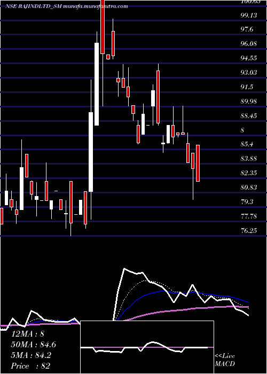
Task: Click the 85.4 price axis label
Action: point(247,144)
